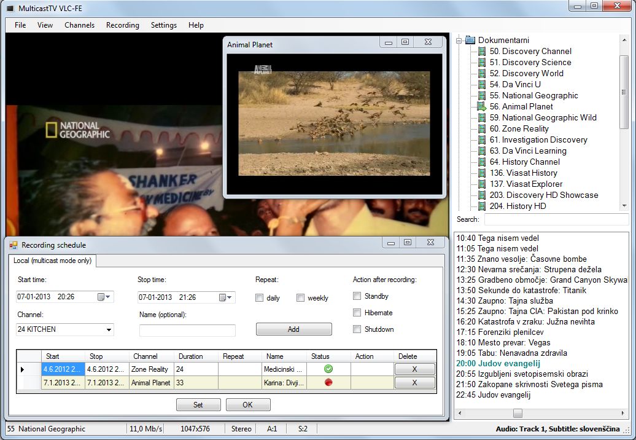Image resolution: width=636 pixels, height=440 pixels.
Task: Click the film icon beside Discovery Science
Action: 481,62
